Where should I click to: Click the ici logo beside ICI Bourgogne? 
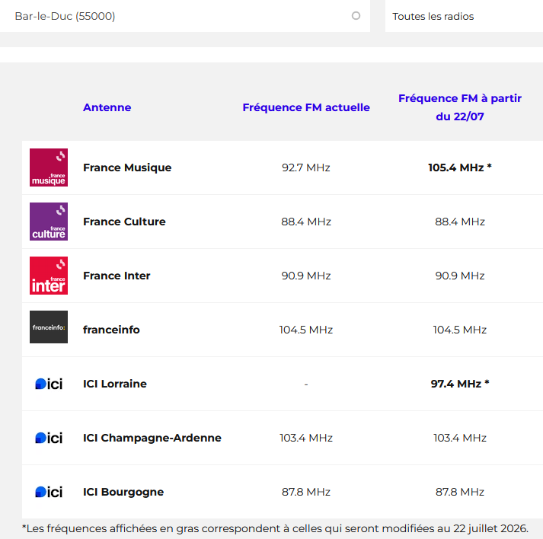[49, 492]
